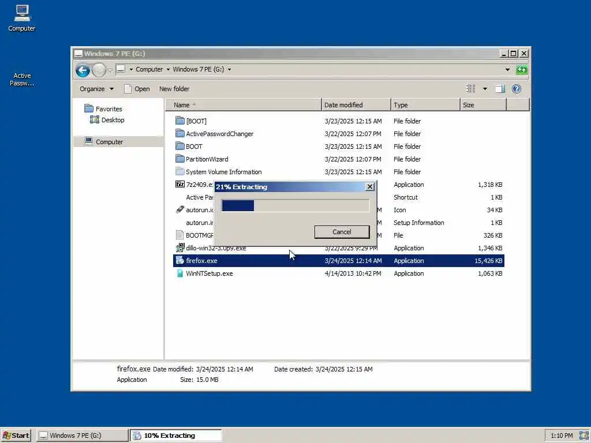This screenshot has height=443, width=591.
Task: Click the system tray icon beside the clock
Action: coord(583,436)
